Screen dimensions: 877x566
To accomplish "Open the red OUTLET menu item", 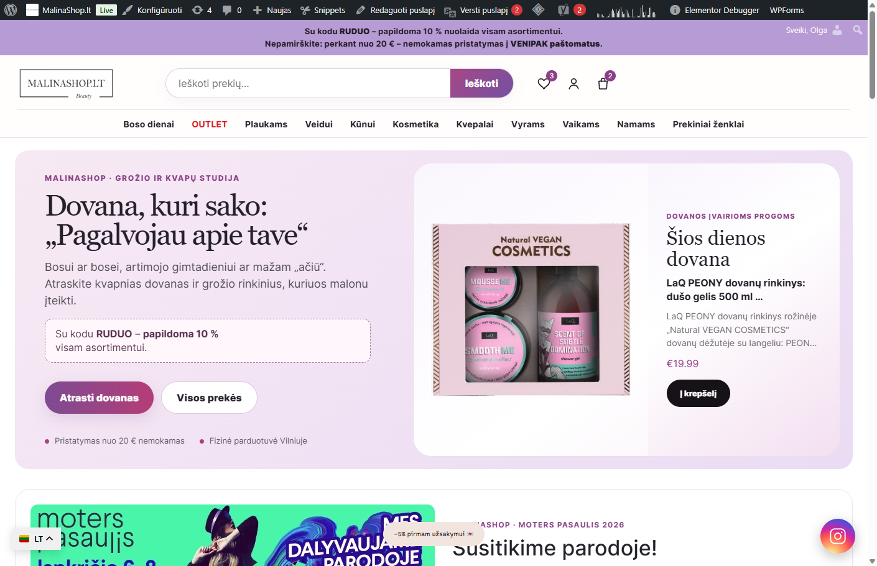I will (210, 124).
